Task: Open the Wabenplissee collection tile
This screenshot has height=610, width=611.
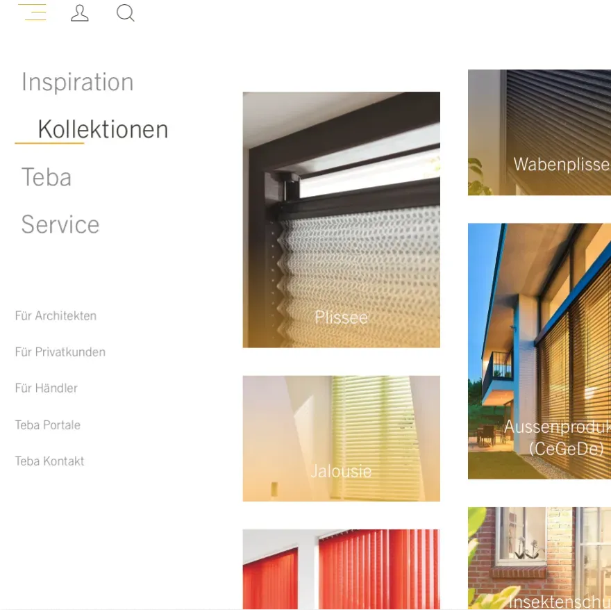Action: tap(539, 132)
